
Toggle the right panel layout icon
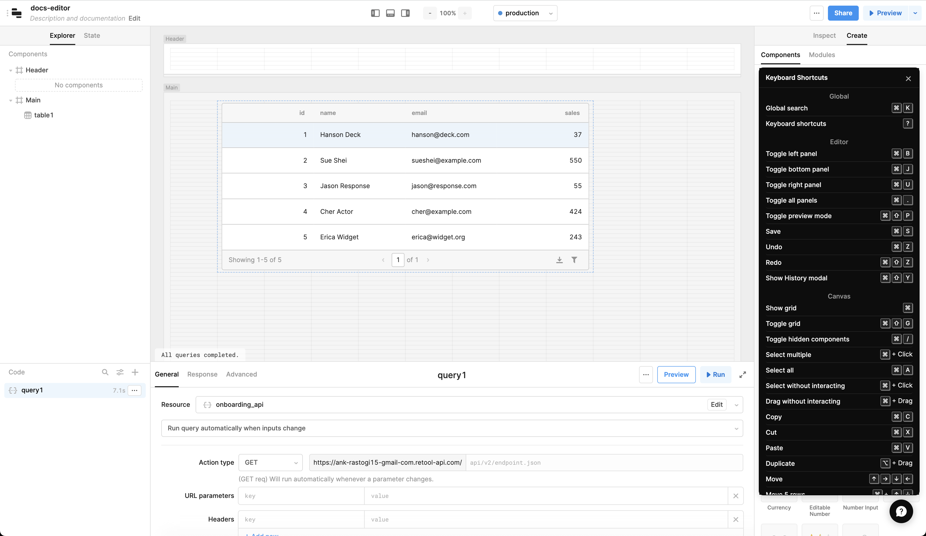405,13
